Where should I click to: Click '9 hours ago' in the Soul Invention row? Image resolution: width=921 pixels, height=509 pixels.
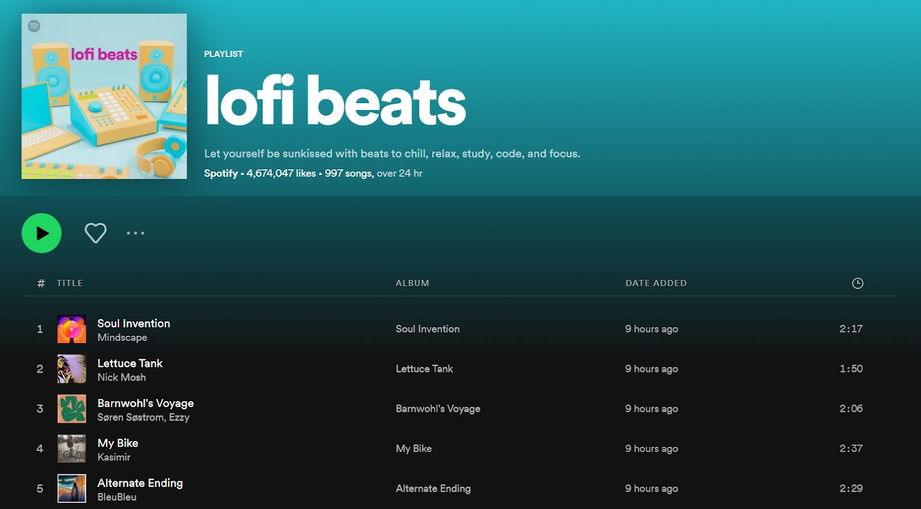tap(652, 329)
